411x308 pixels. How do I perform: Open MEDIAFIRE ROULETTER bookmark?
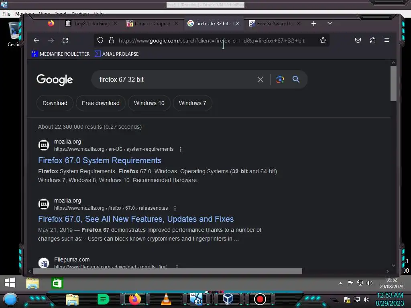(x=61, y=54)
